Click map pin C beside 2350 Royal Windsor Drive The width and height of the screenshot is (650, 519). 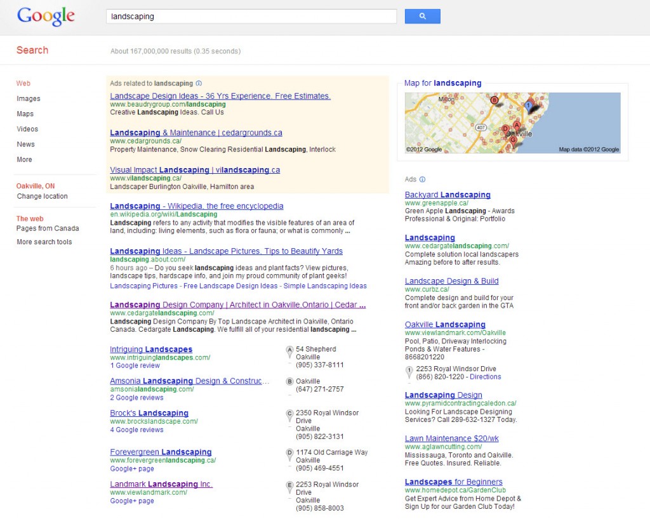pos(289,416)
